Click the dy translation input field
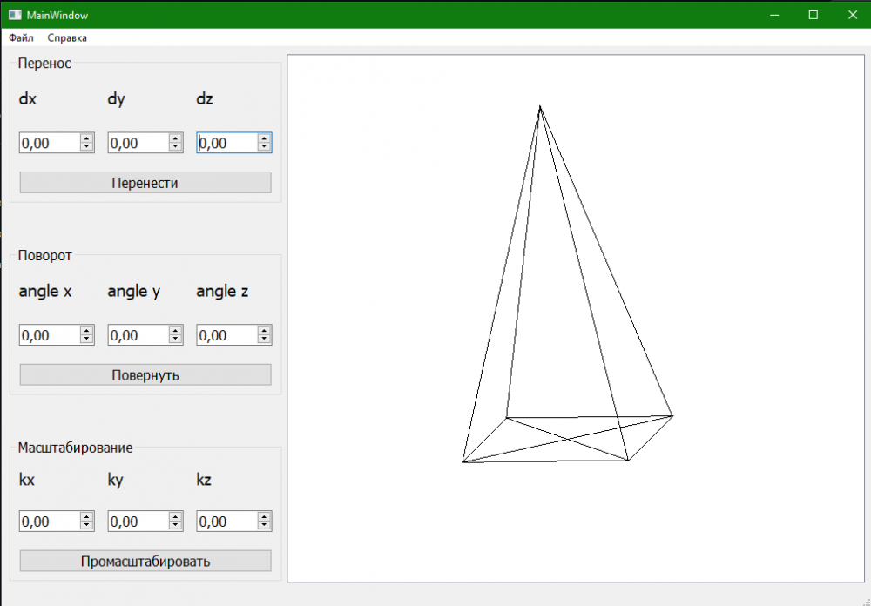Screen dimensions: 871x606 [x=138, y=144]
